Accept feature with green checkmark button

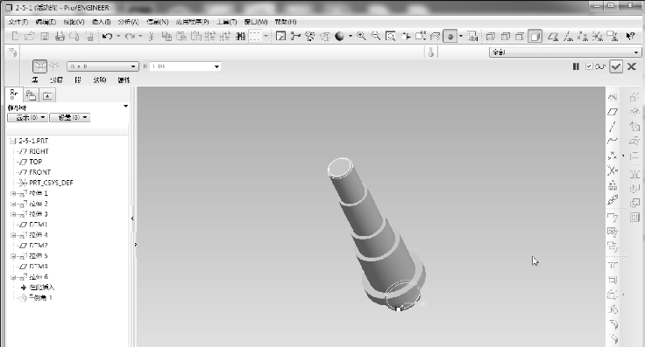coord(616,66)
